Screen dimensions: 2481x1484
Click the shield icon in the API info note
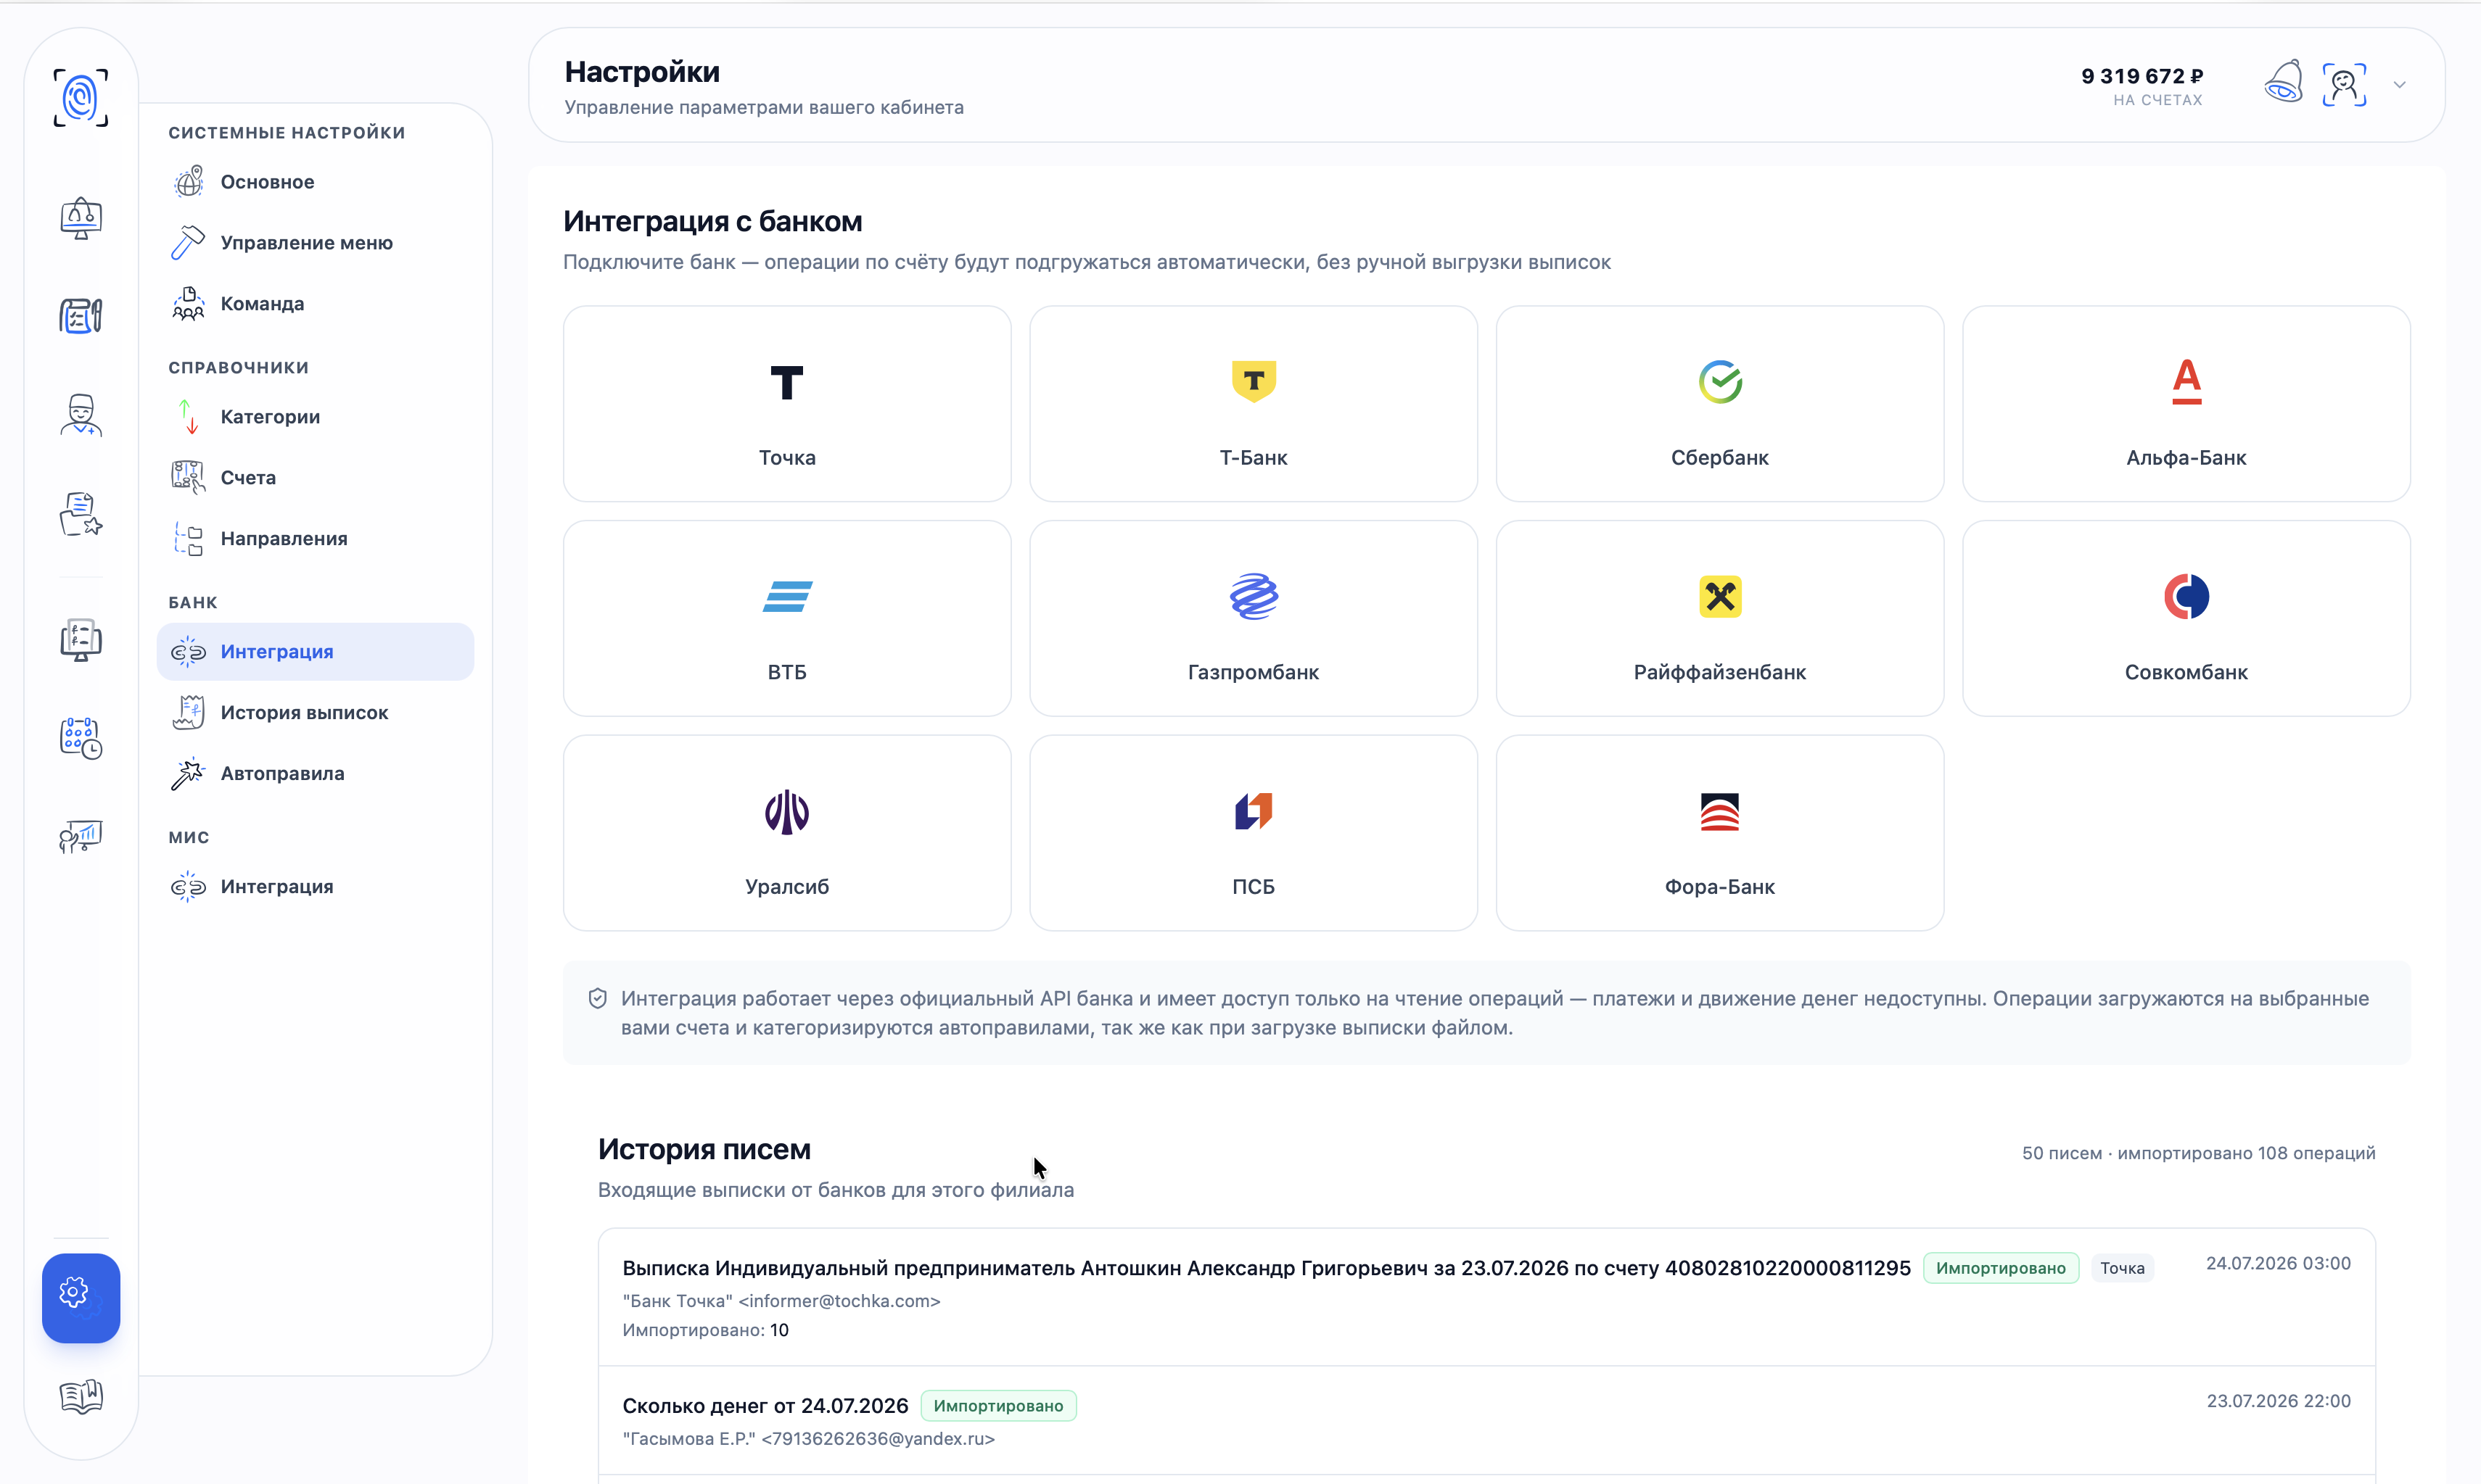[x=598, y=999]
